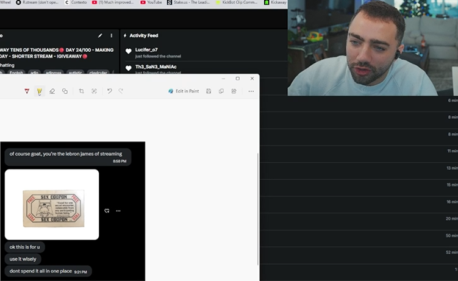Open the Much improved YouTube tab

[x=113, y=2]
